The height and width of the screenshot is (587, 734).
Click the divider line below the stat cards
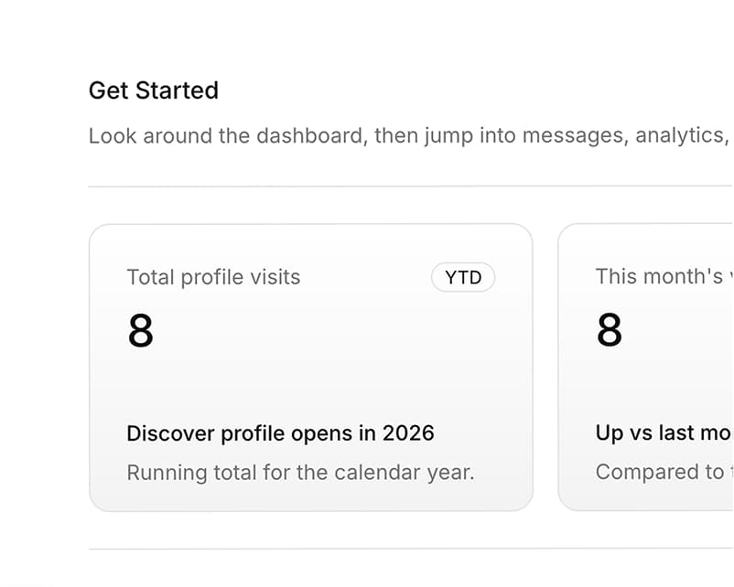tap(410, 549)
